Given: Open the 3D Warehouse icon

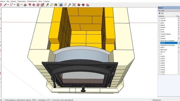Looking at the screenshot, I should [79, 5].
